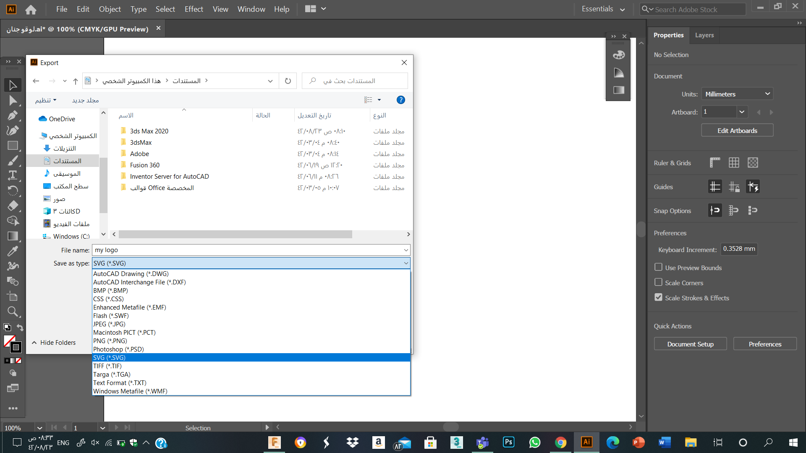The image size is (806, 453).
Task: Choose the Eyedropper tool
Action: [13, 251]
